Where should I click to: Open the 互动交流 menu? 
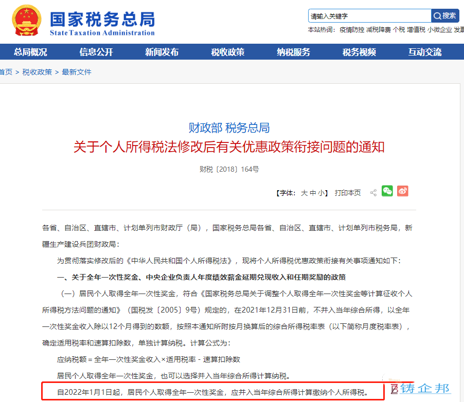(x=425, y=52)
